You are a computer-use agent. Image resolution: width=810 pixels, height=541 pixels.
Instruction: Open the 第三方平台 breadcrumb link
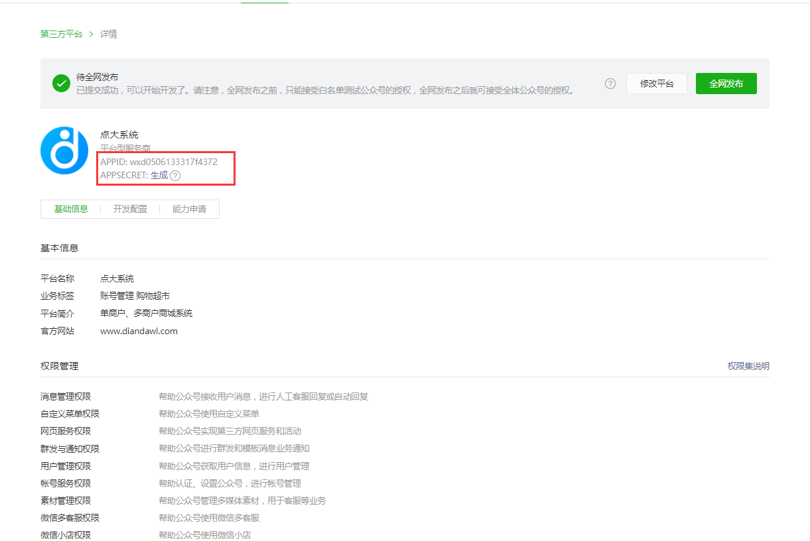(x=62, y=34)
